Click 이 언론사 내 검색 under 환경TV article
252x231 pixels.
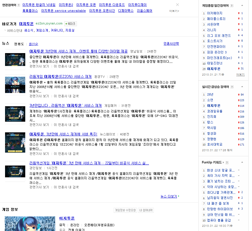coord(66,96)
